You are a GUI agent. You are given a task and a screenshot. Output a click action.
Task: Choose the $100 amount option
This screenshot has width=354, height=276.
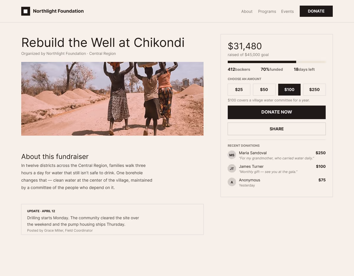pos(289,90)
